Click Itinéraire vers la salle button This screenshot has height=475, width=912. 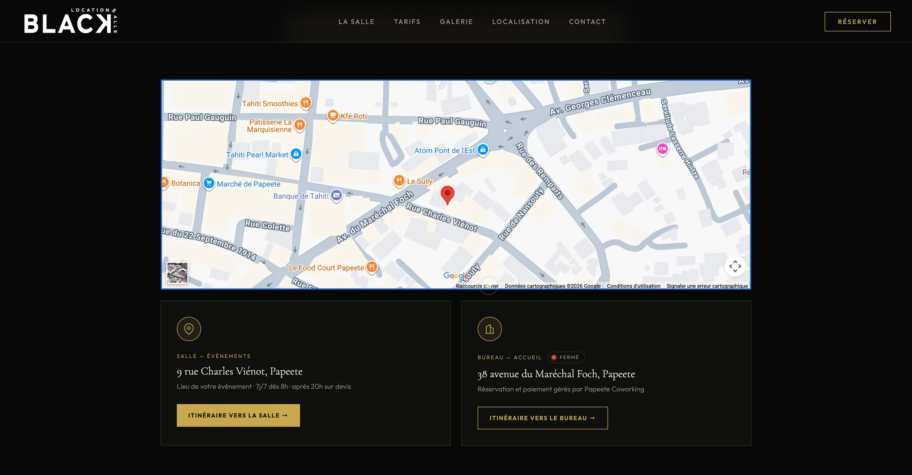pos(238,416)
